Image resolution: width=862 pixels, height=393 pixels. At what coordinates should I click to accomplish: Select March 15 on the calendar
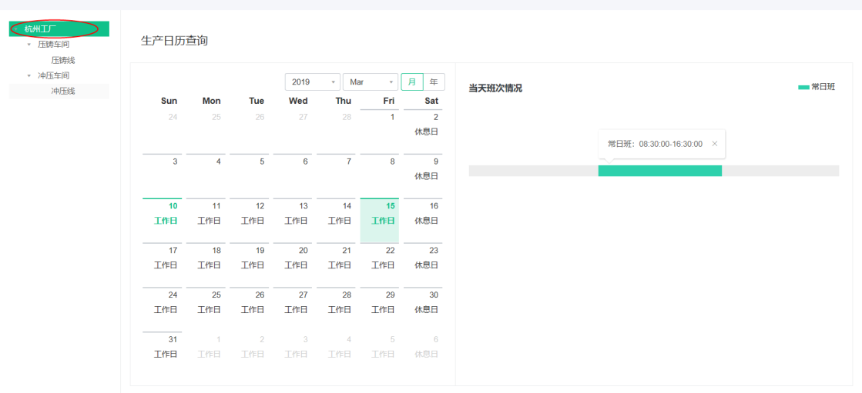(x=379, y=221)
